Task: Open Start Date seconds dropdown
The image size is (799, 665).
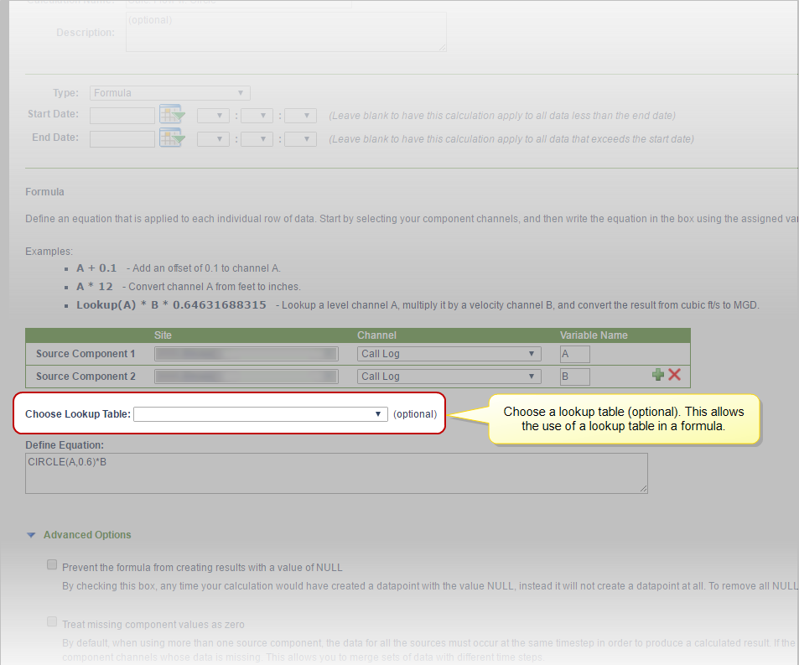Action: (301, 116)
